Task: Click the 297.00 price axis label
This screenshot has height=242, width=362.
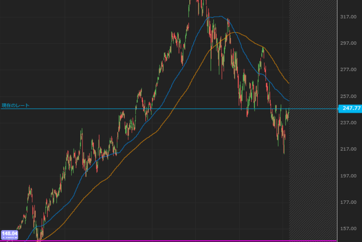Action: click(348, 43)
